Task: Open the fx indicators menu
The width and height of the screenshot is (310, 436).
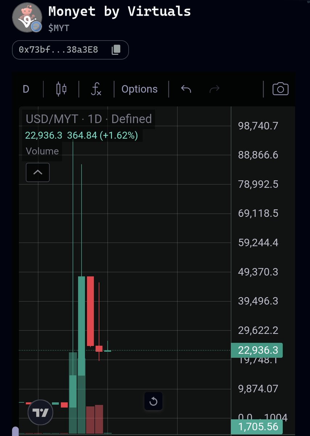Action: click(96, 89)
